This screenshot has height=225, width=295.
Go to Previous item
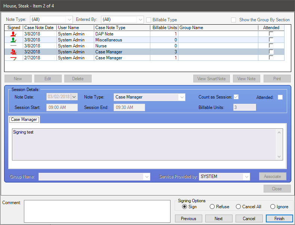click(x=188, y=219)
